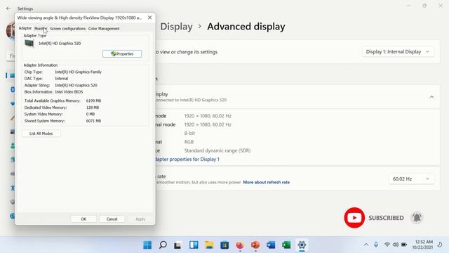The height and width of the screenshot is (253, 449).
Task: Click the microphone tray icon
Action: point(376,245)
